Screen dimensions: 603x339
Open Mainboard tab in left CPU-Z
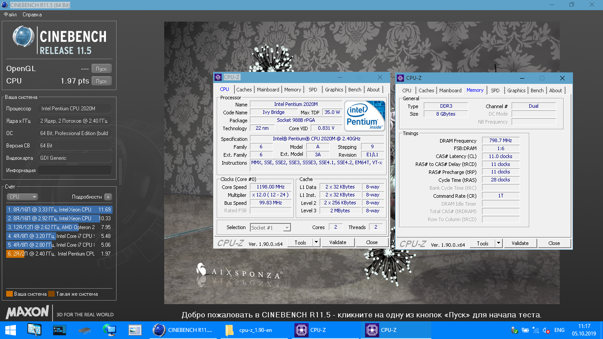pyautogui.click(x=268, y=90)
